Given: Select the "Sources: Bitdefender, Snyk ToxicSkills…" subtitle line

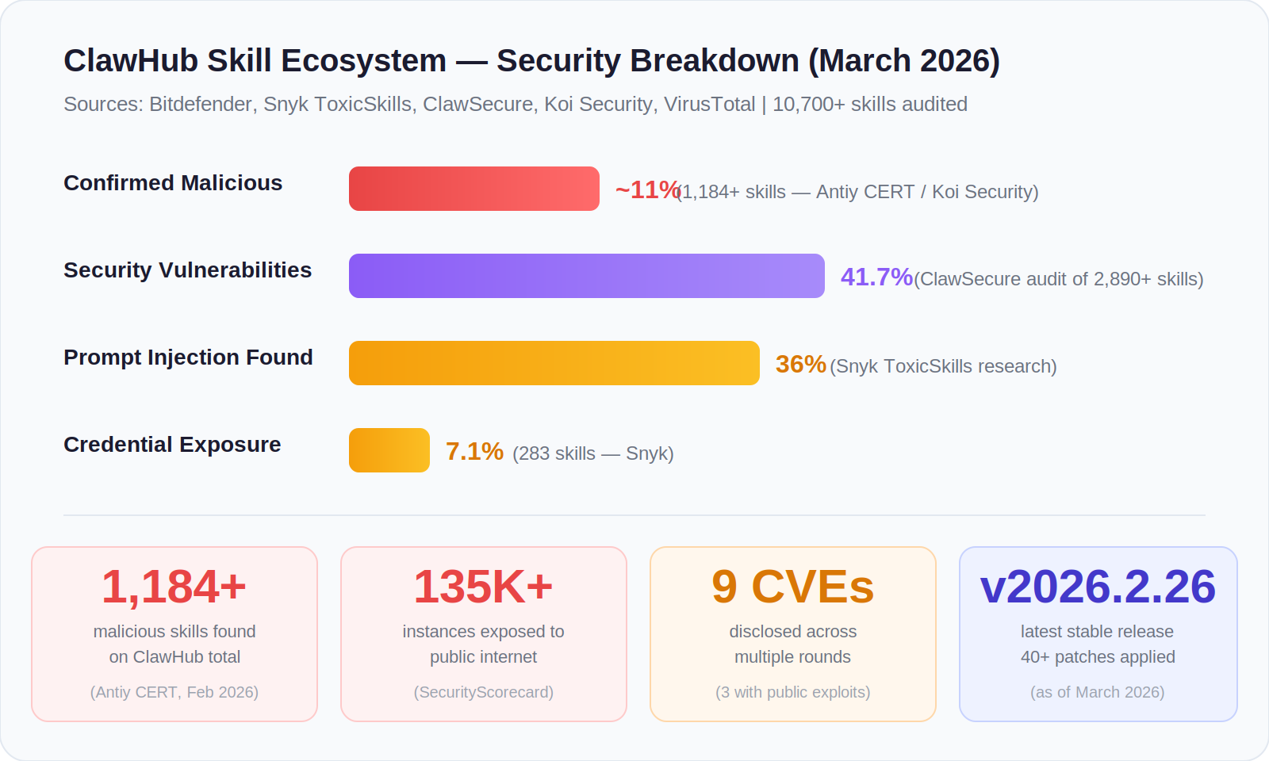Looking at the screenshot, I should click(516, 104).
